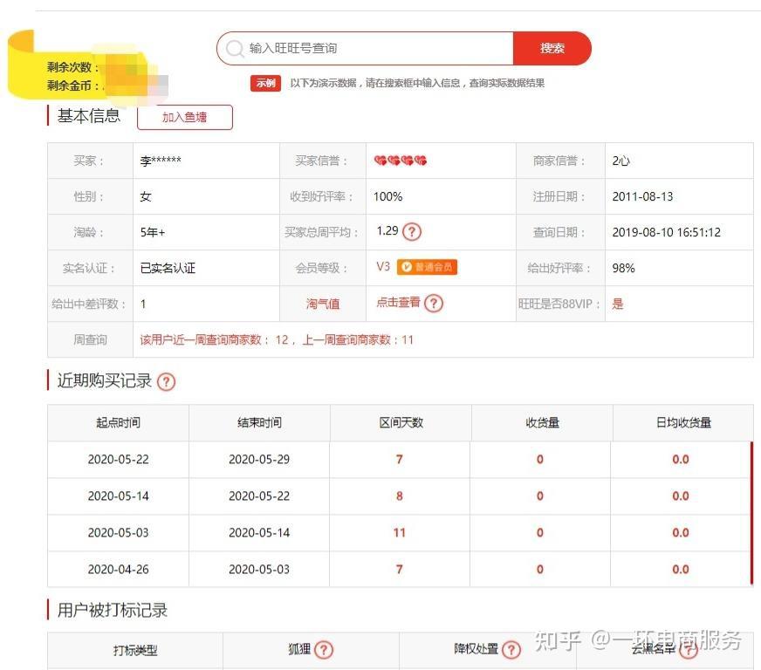Select the 周查询 weekly merchant count text

click(277, 339)
